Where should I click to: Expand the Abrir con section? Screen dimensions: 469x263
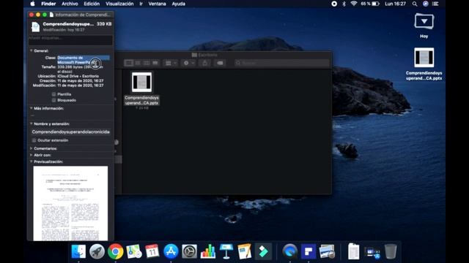tap(31, 155)
